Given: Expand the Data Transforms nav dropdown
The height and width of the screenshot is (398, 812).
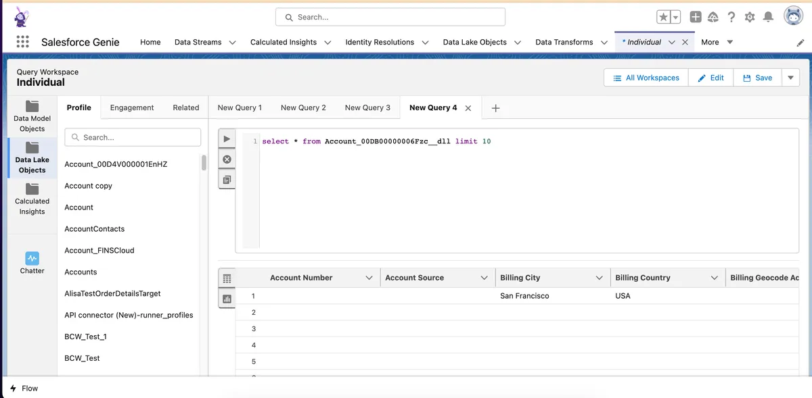Looking at the screenshot, I should tap(604, 42).
